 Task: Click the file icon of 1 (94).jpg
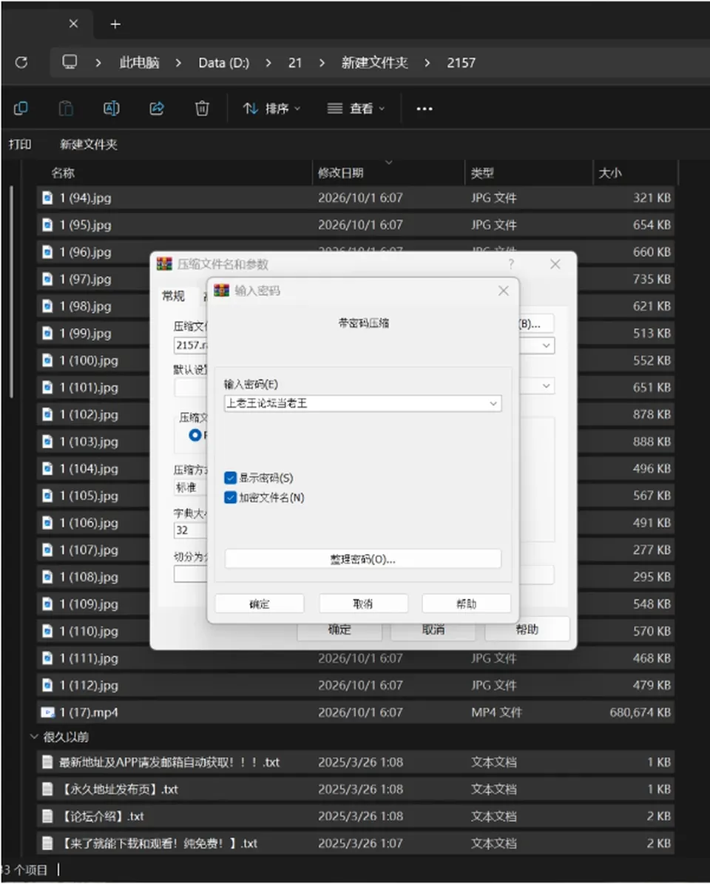(47, 198)
